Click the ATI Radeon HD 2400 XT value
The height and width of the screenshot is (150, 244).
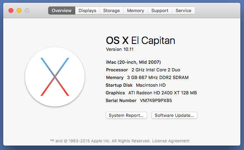point(162,93)
